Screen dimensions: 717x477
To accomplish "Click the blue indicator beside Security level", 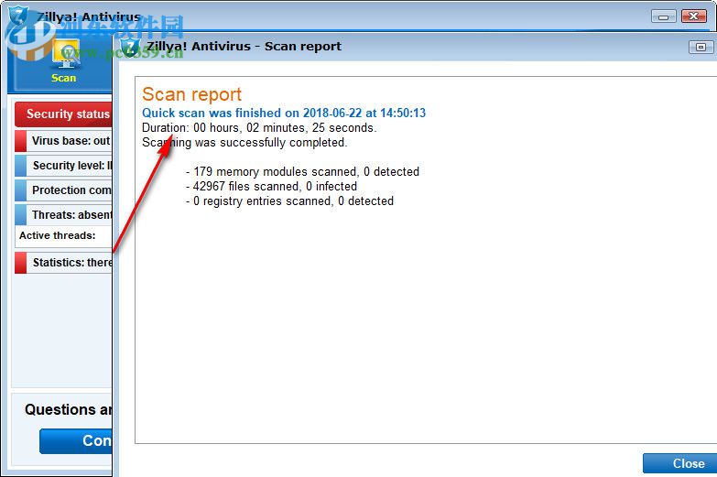I will click(x=20, y=166).
